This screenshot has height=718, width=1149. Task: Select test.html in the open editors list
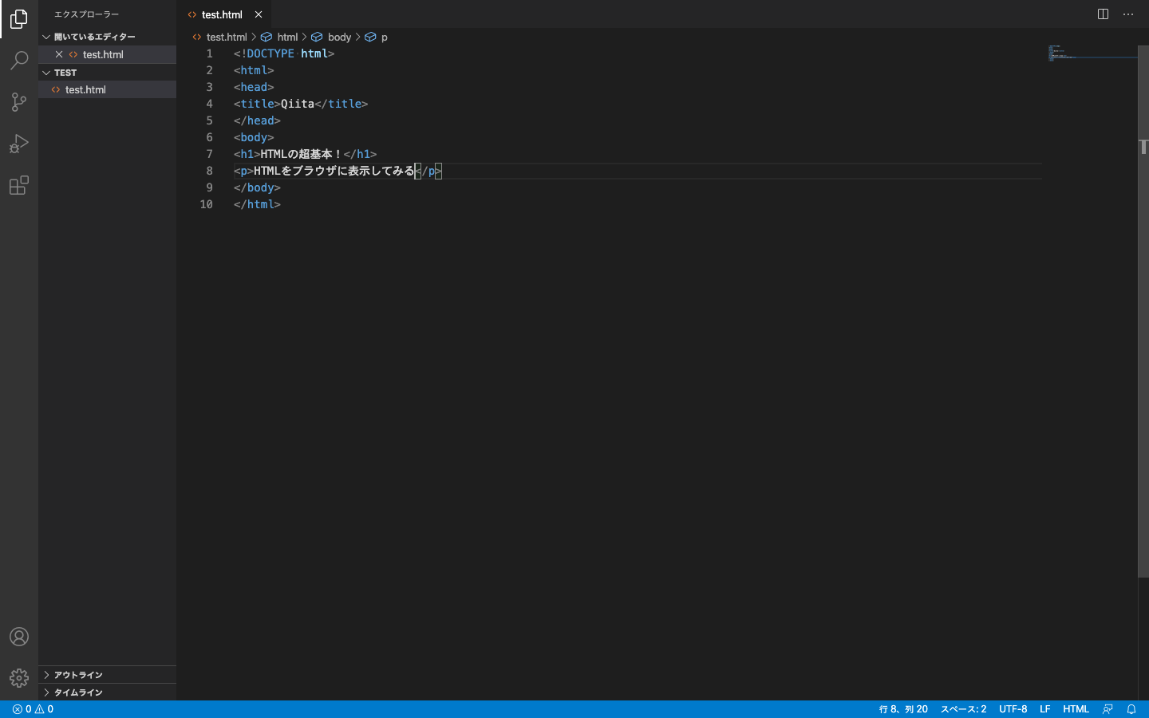[x=107, y=54]
